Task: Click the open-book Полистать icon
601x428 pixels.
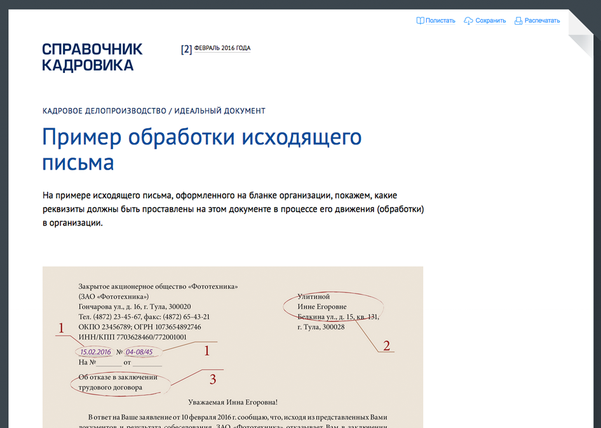Action: click(420, 21)
